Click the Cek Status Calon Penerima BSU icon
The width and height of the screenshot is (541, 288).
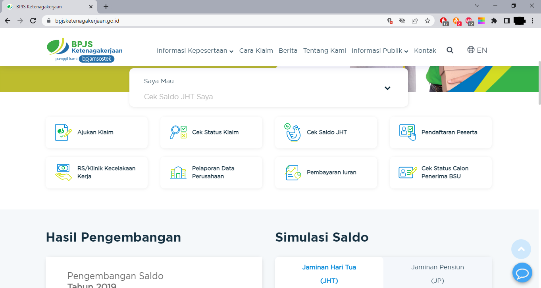pyautogui.click(x=408, y=173)
